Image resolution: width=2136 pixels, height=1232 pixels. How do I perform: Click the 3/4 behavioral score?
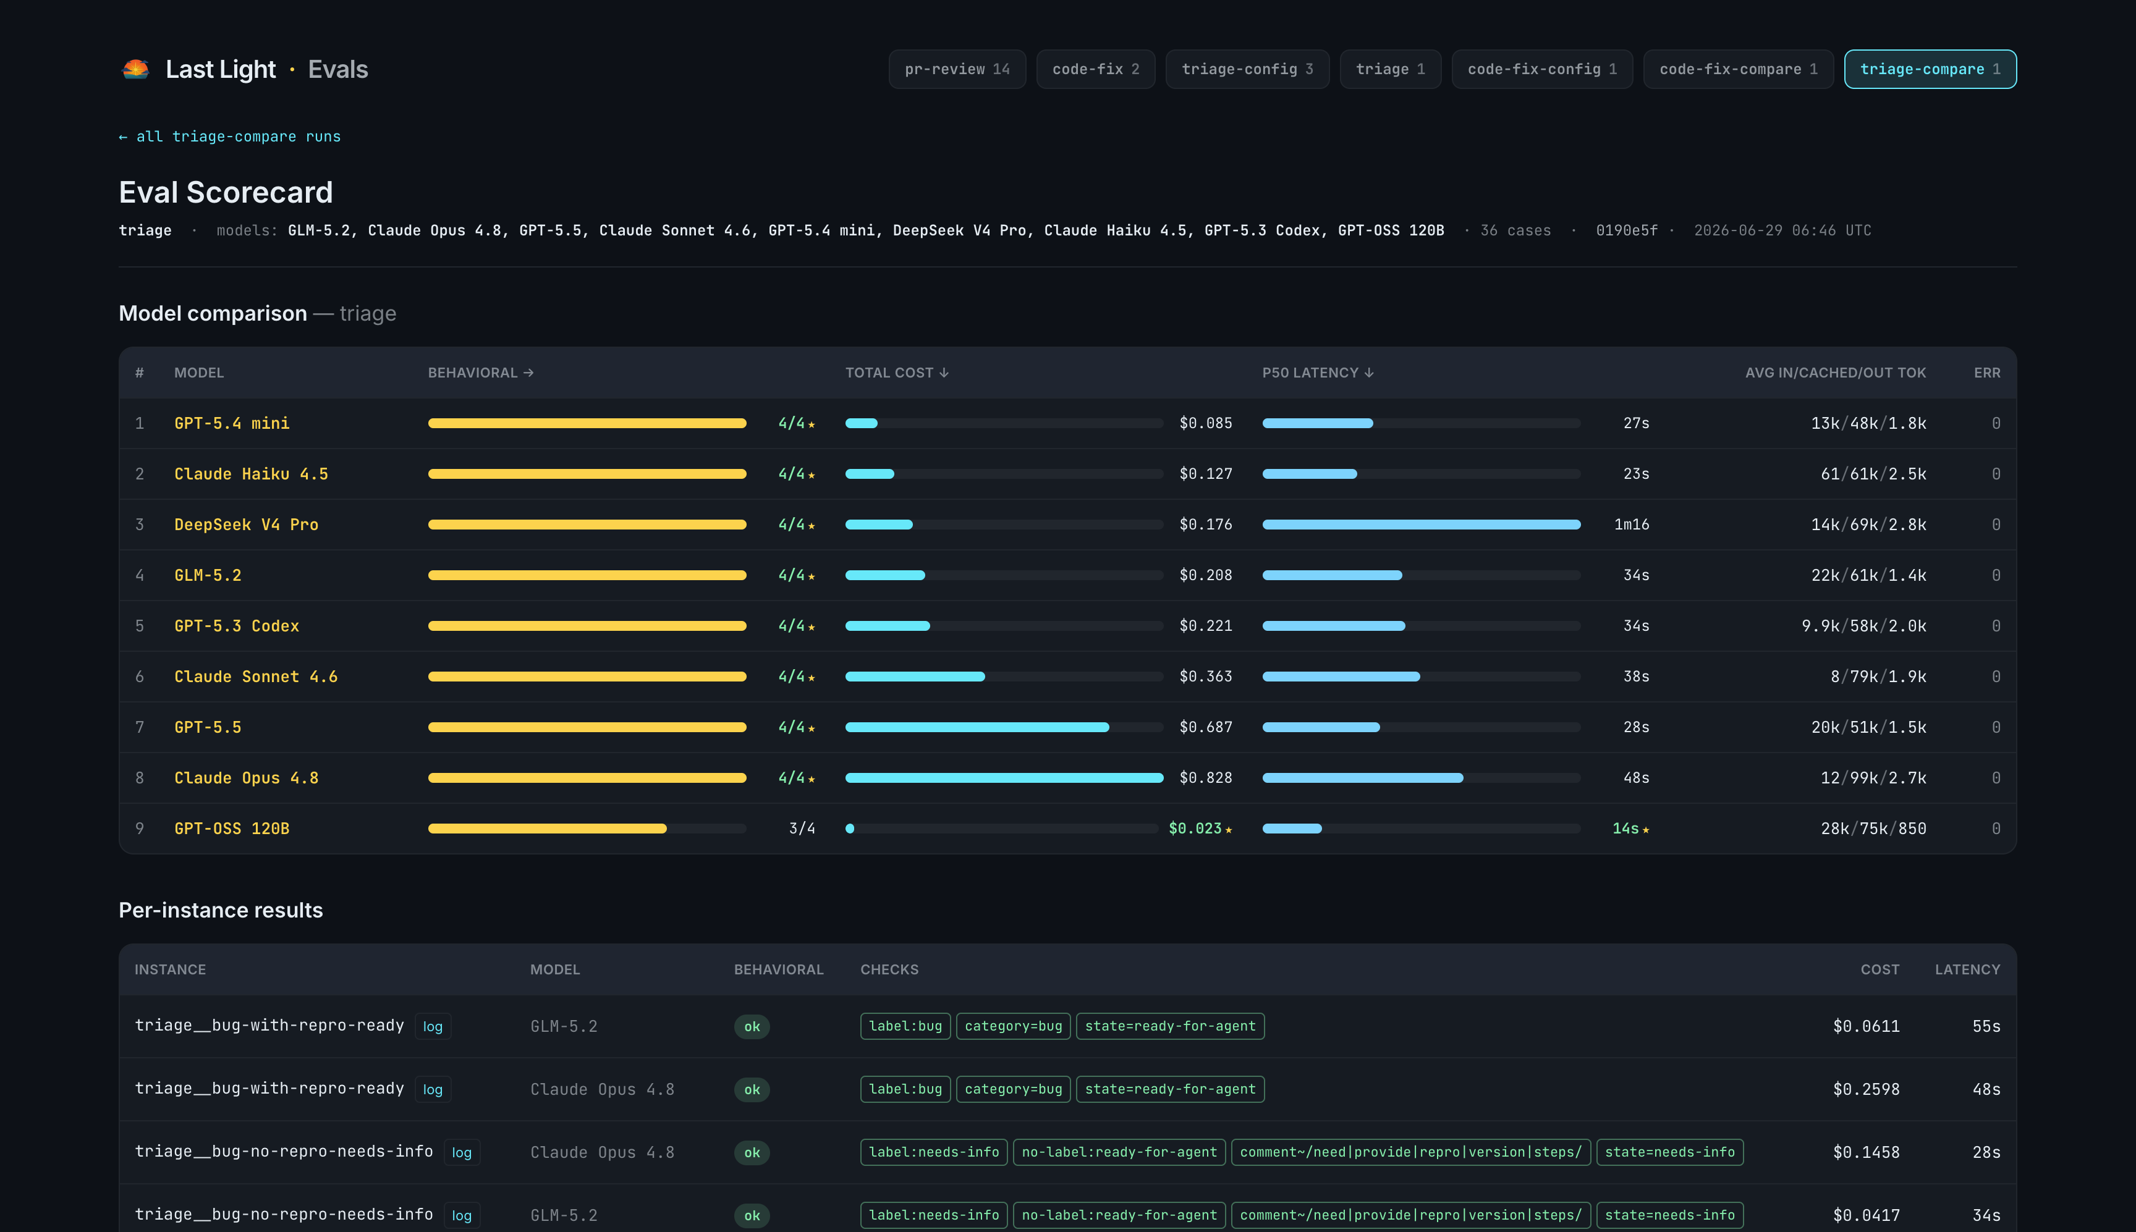[x=802, y=829]
